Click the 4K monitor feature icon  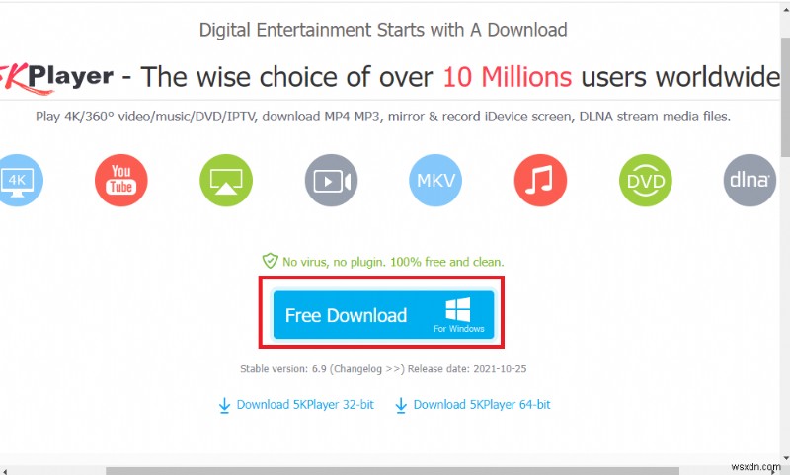click(x=19, y=181)
